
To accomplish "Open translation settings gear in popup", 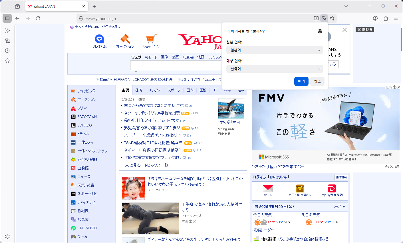I will click(x=320, y=31).
